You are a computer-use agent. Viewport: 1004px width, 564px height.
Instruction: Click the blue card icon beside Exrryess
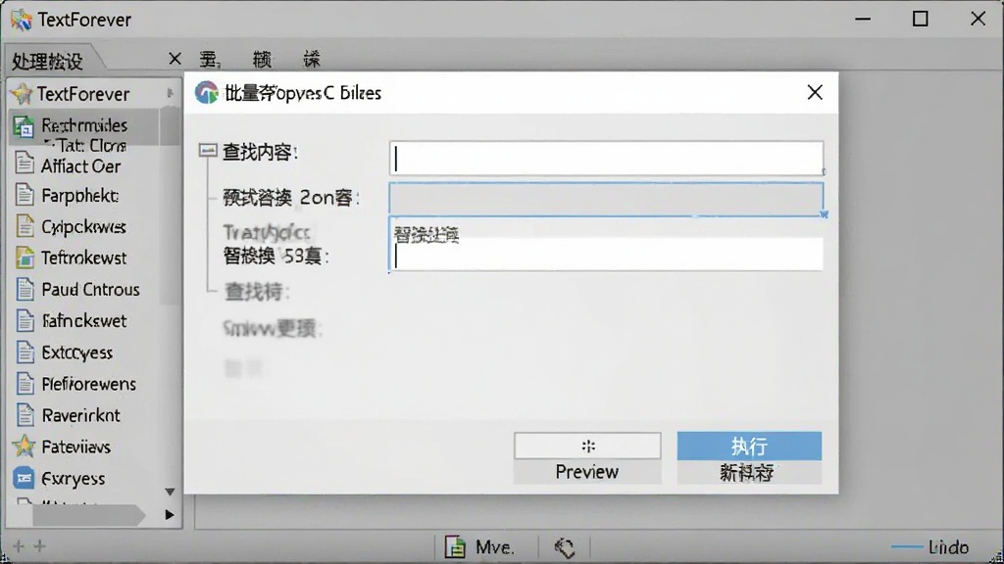point(24,478)
